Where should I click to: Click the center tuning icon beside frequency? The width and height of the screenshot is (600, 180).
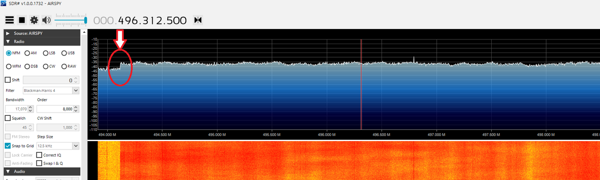pyautogui.click(x=198, y=20)
